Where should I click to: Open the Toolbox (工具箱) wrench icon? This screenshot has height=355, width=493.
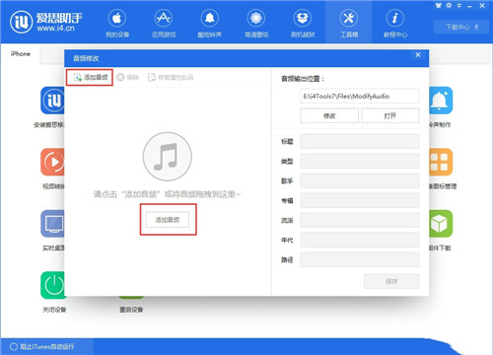coord(349,19)
